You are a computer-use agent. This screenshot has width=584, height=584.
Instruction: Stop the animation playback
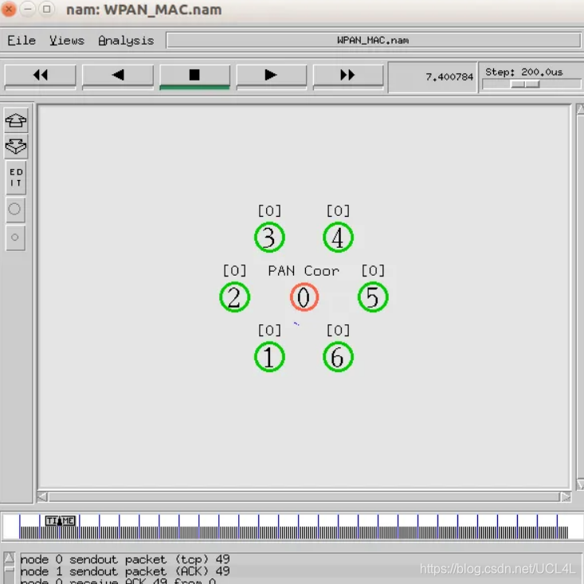(x=194, y=76)
